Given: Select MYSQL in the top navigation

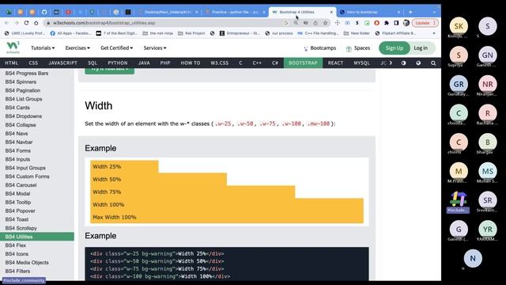Looking at the screenshot, I should [361, 63].
